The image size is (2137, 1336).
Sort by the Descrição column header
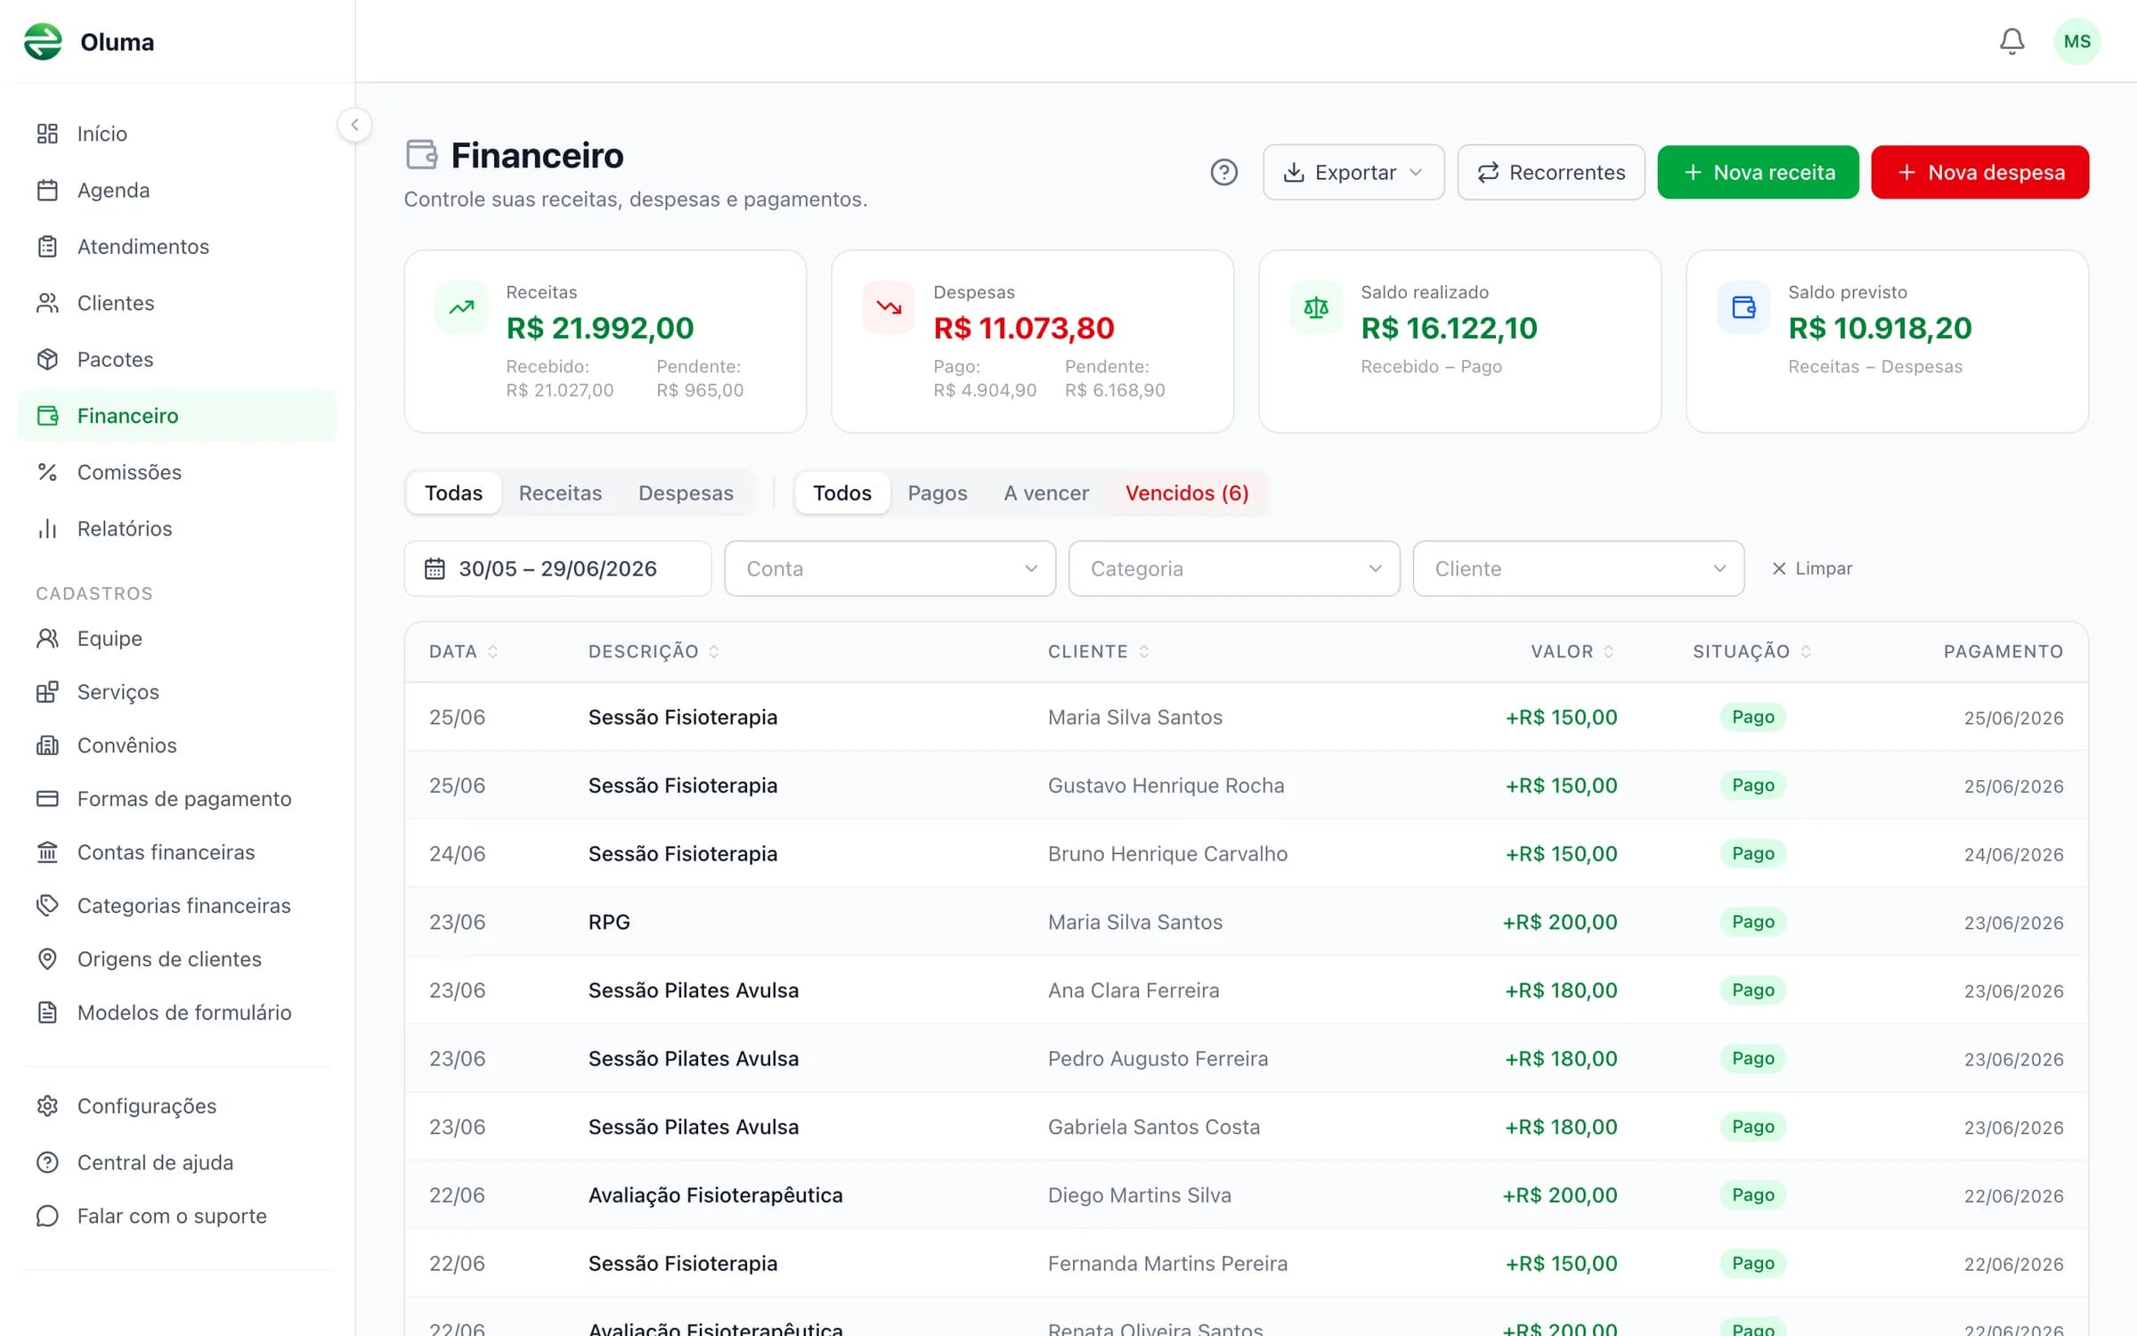[x=654, y=651]
